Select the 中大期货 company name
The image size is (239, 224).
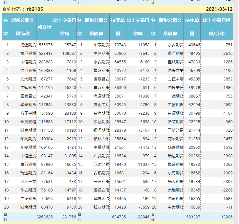176,207
